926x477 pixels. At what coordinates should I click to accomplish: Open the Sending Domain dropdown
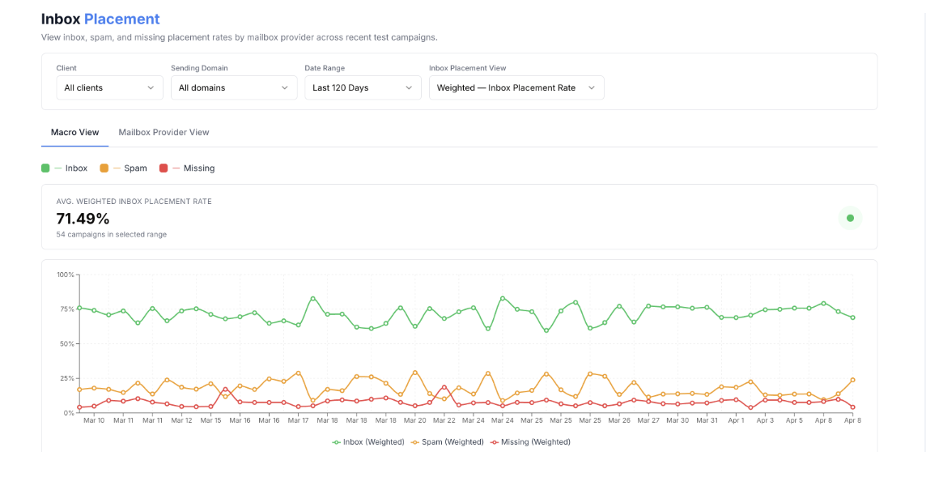point(234,87)
